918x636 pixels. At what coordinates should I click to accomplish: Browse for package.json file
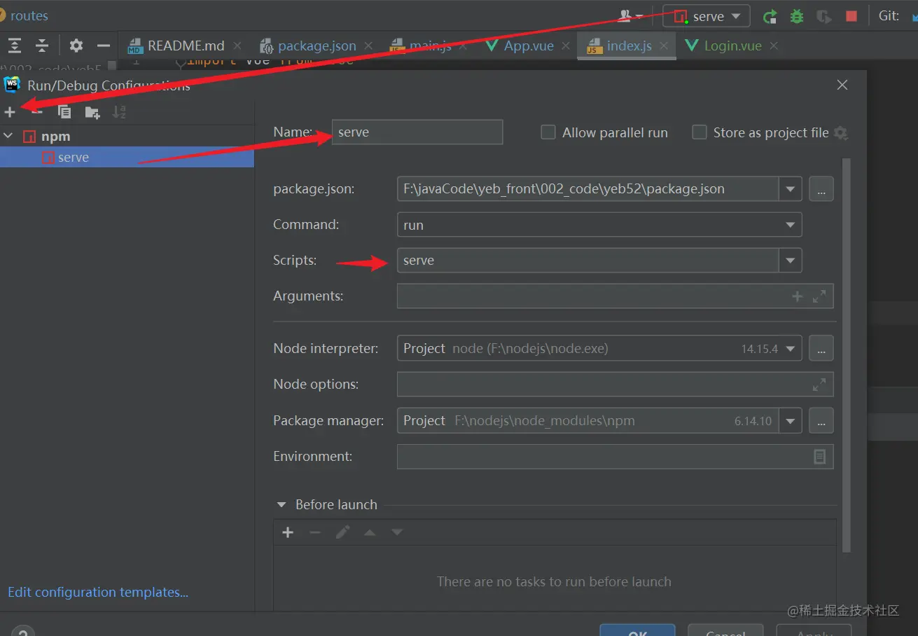tap(821, 189)
